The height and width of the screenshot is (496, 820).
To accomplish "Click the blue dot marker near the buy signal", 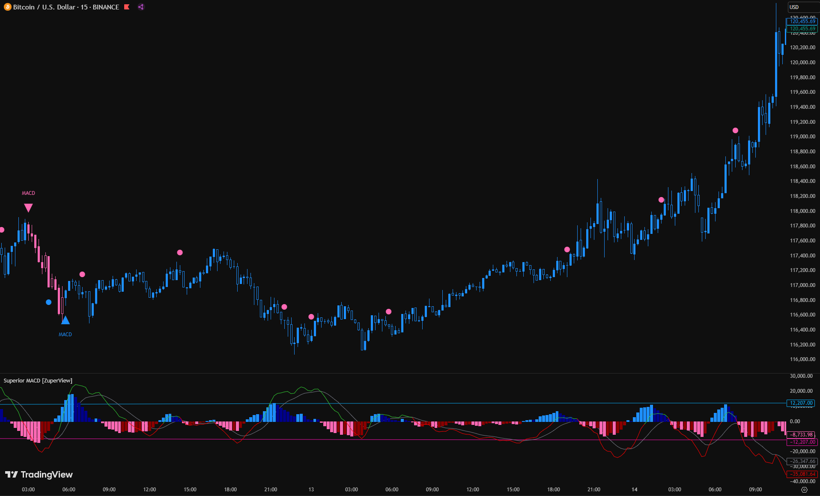I will click(x=49, y=302).
